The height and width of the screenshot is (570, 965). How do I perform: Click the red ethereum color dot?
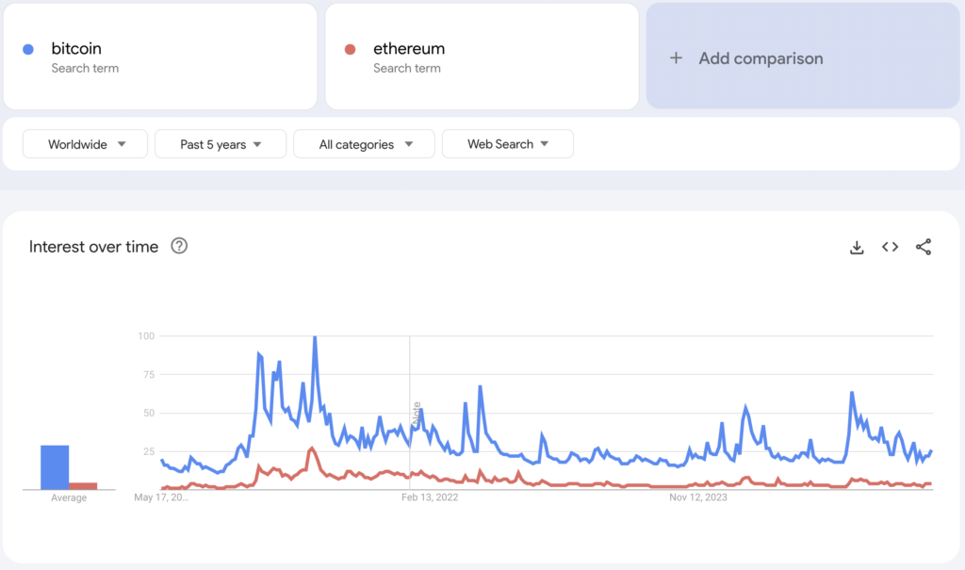click(x=351, y=48)
